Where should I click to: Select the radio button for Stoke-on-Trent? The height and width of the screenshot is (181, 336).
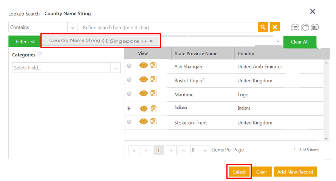(x=129, y=122)
